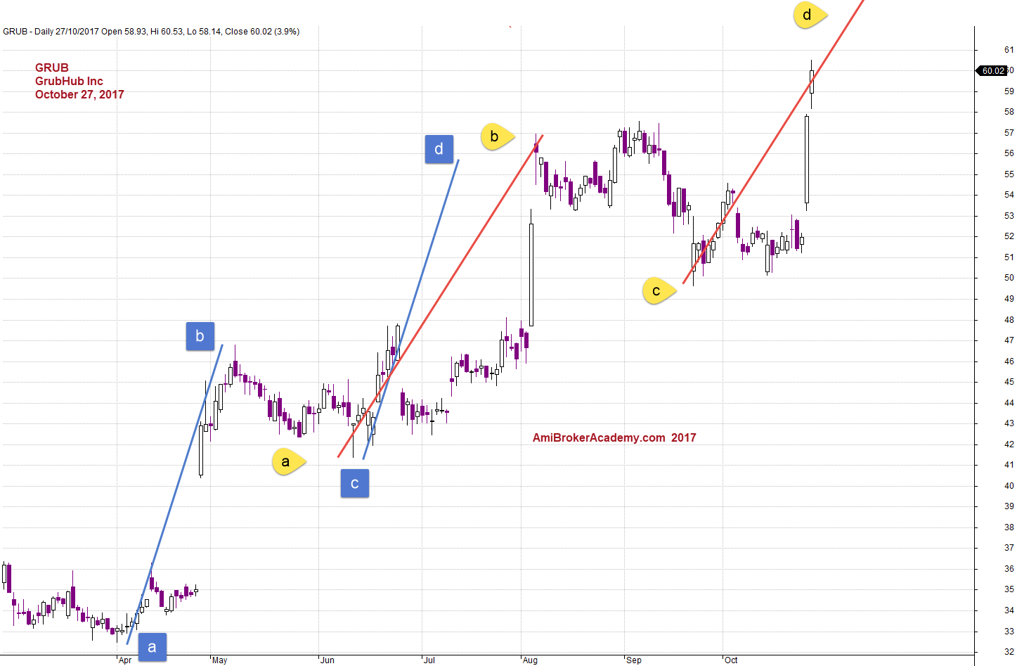Click the '55' price axis label
The height and width of the screenshot is (666, 1017).
click(x=1009, y=174)
